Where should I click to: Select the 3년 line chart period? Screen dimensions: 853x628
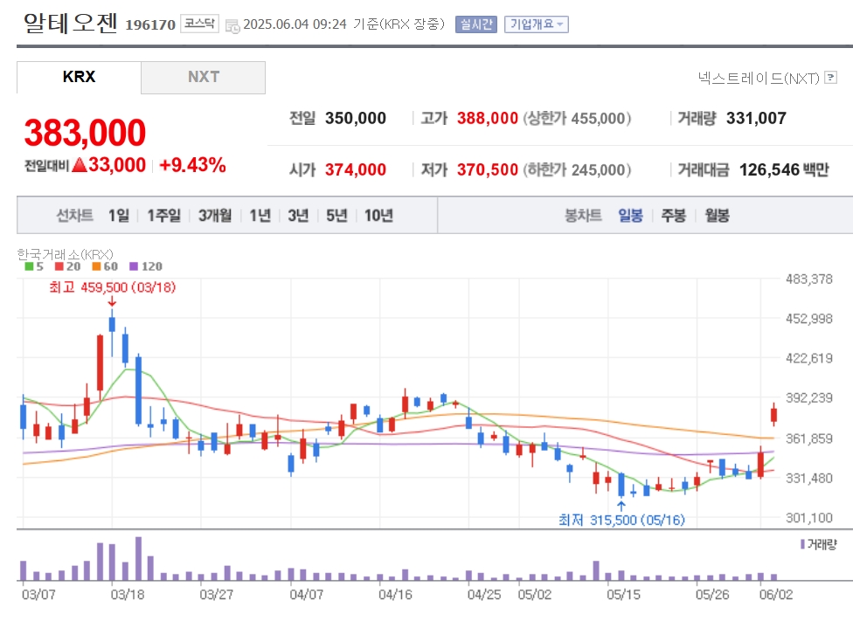tap(298, 216)
